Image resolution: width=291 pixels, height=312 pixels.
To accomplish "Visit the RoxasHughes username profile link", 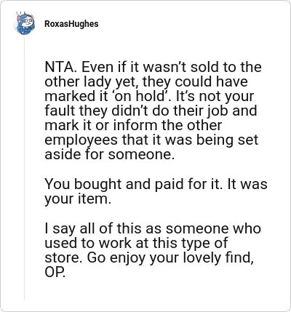I will (71, 24).
